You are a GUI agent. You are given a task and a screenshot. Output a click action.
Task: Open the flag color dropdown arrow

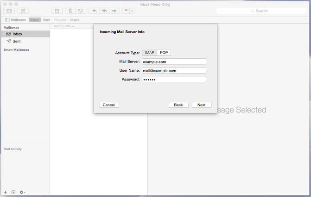click(132, 11)
